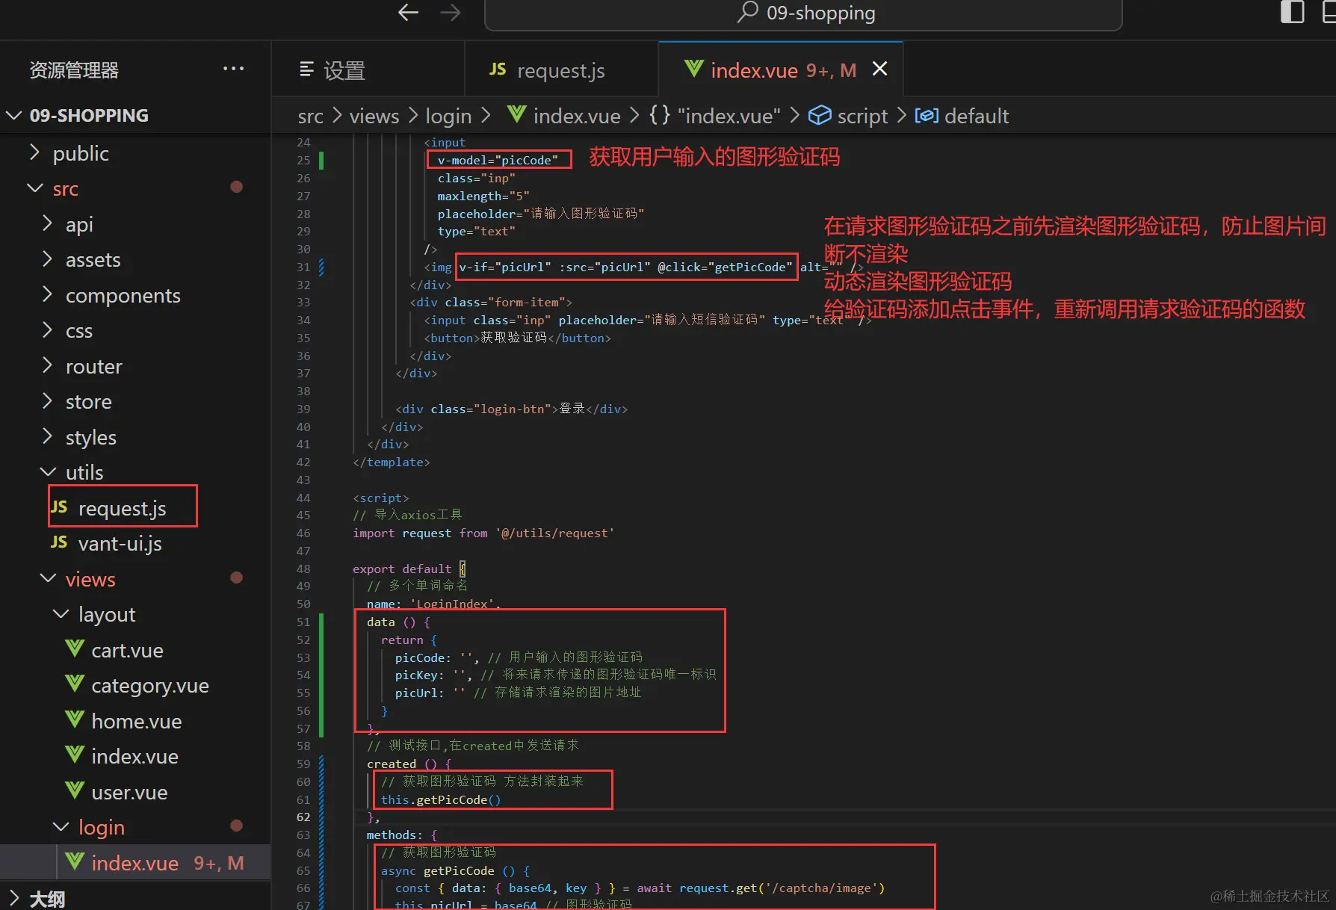Go back with the left arrow
The height and width of the screenshot is (910, 1336).
(x=408, y=12)
